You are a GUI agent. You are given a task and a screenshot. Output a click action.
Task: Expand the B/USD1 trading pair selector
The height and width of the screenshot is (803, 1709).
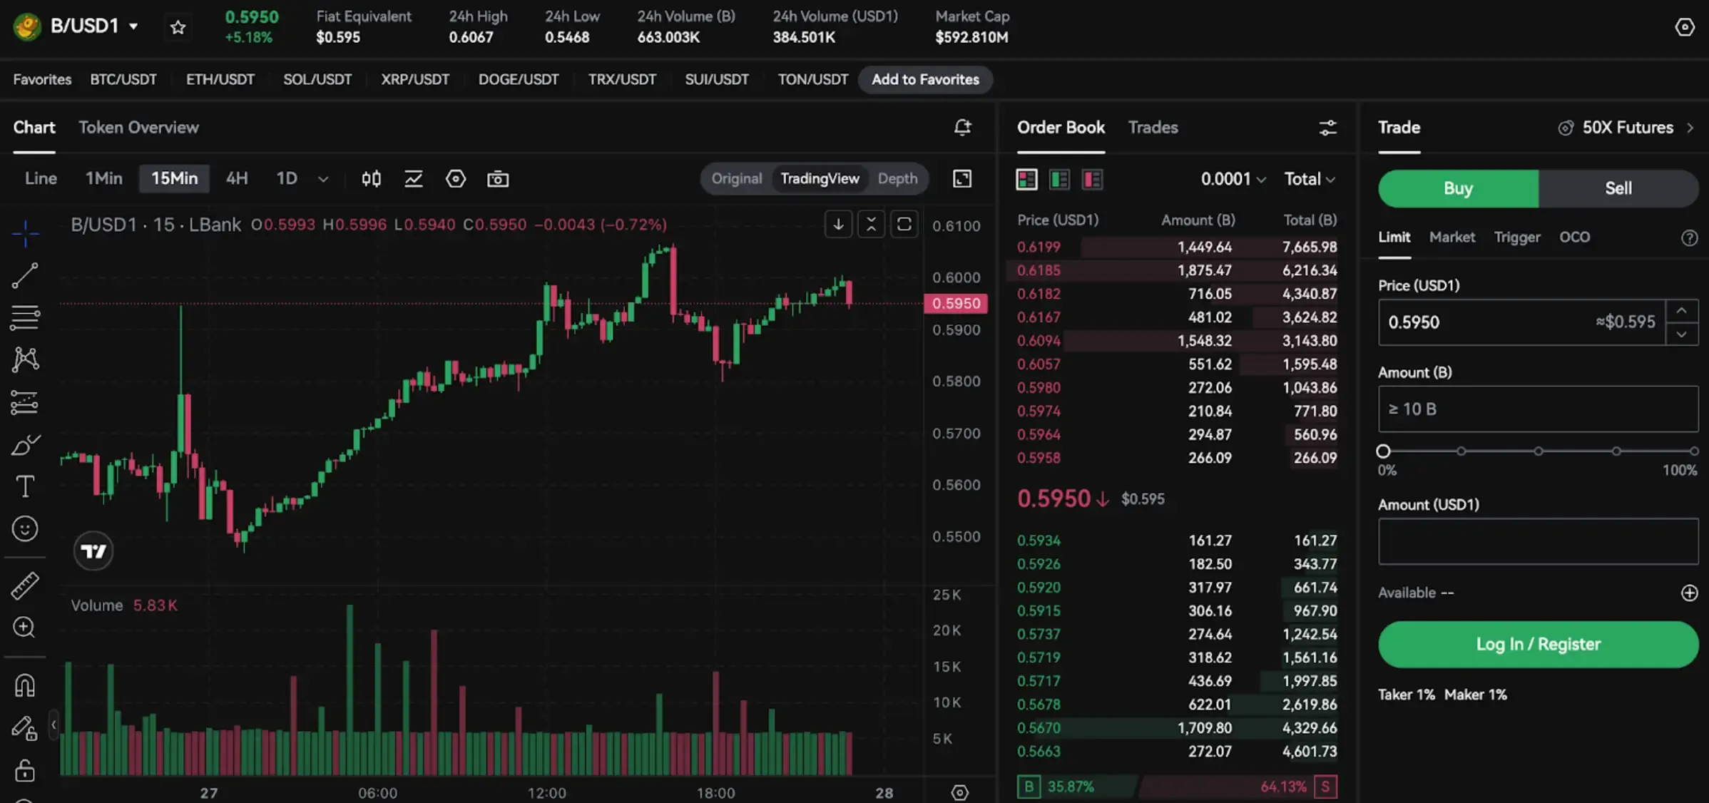tap(133, 26)
